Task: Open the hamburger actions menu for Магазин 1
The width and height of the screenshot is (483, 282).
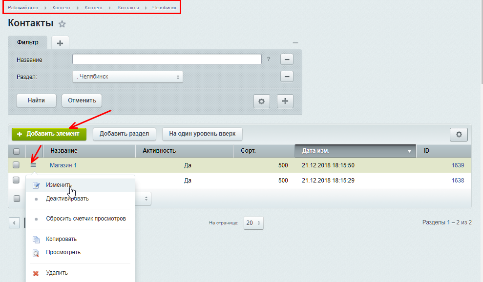Action: pos(33,165)
